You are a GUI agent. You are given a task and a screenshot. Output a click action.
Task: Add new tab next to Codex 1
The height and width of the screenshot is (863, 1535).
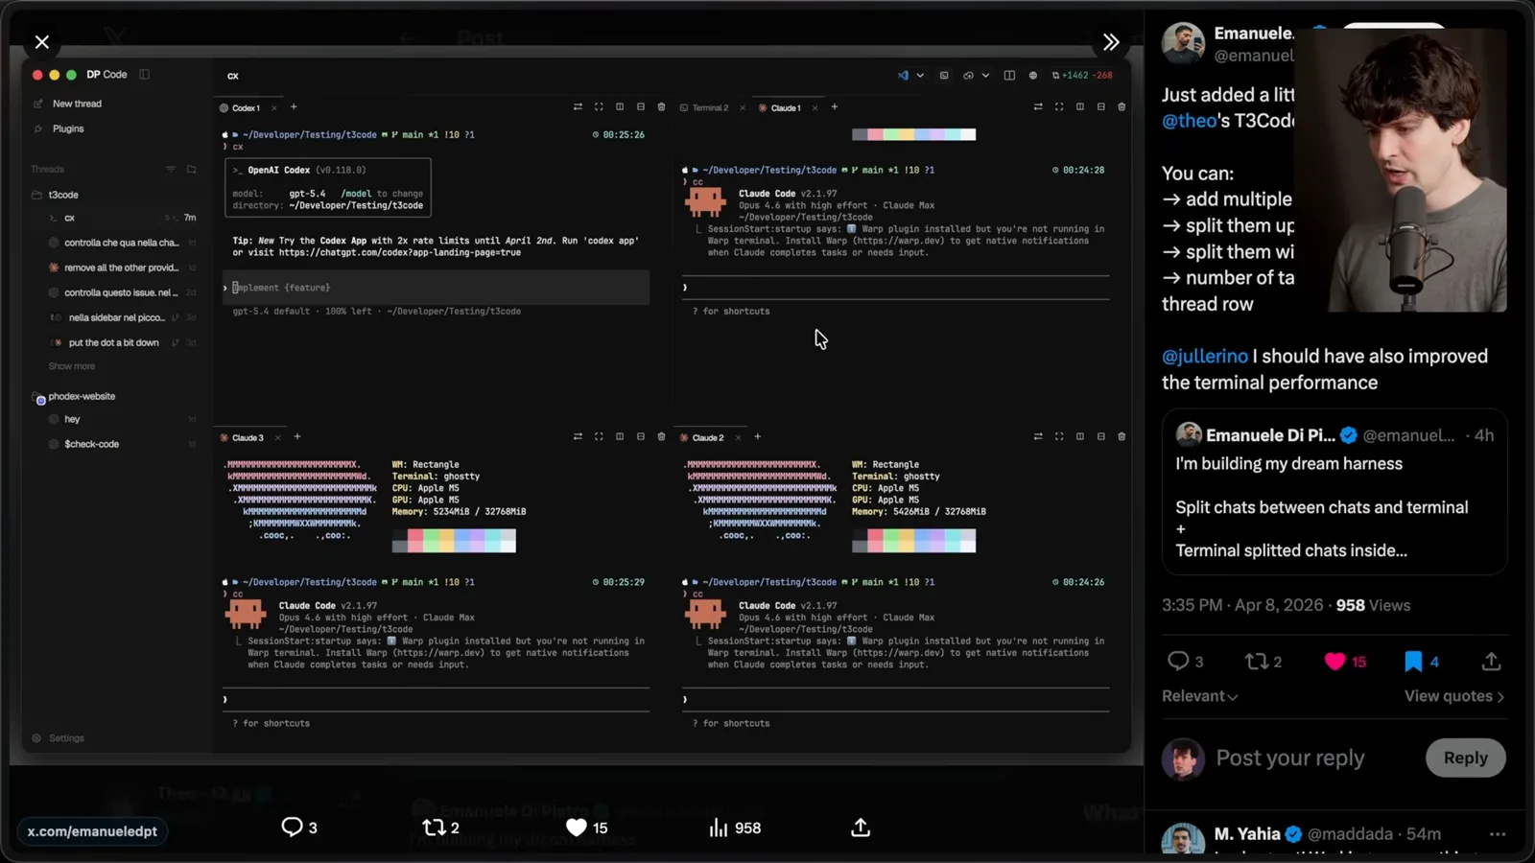294,107
